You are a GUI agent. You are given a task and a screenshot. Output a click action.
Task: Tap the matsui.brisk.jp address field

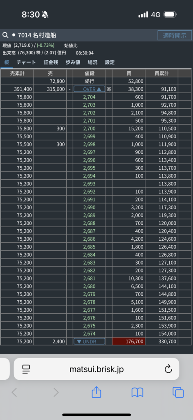96,369
